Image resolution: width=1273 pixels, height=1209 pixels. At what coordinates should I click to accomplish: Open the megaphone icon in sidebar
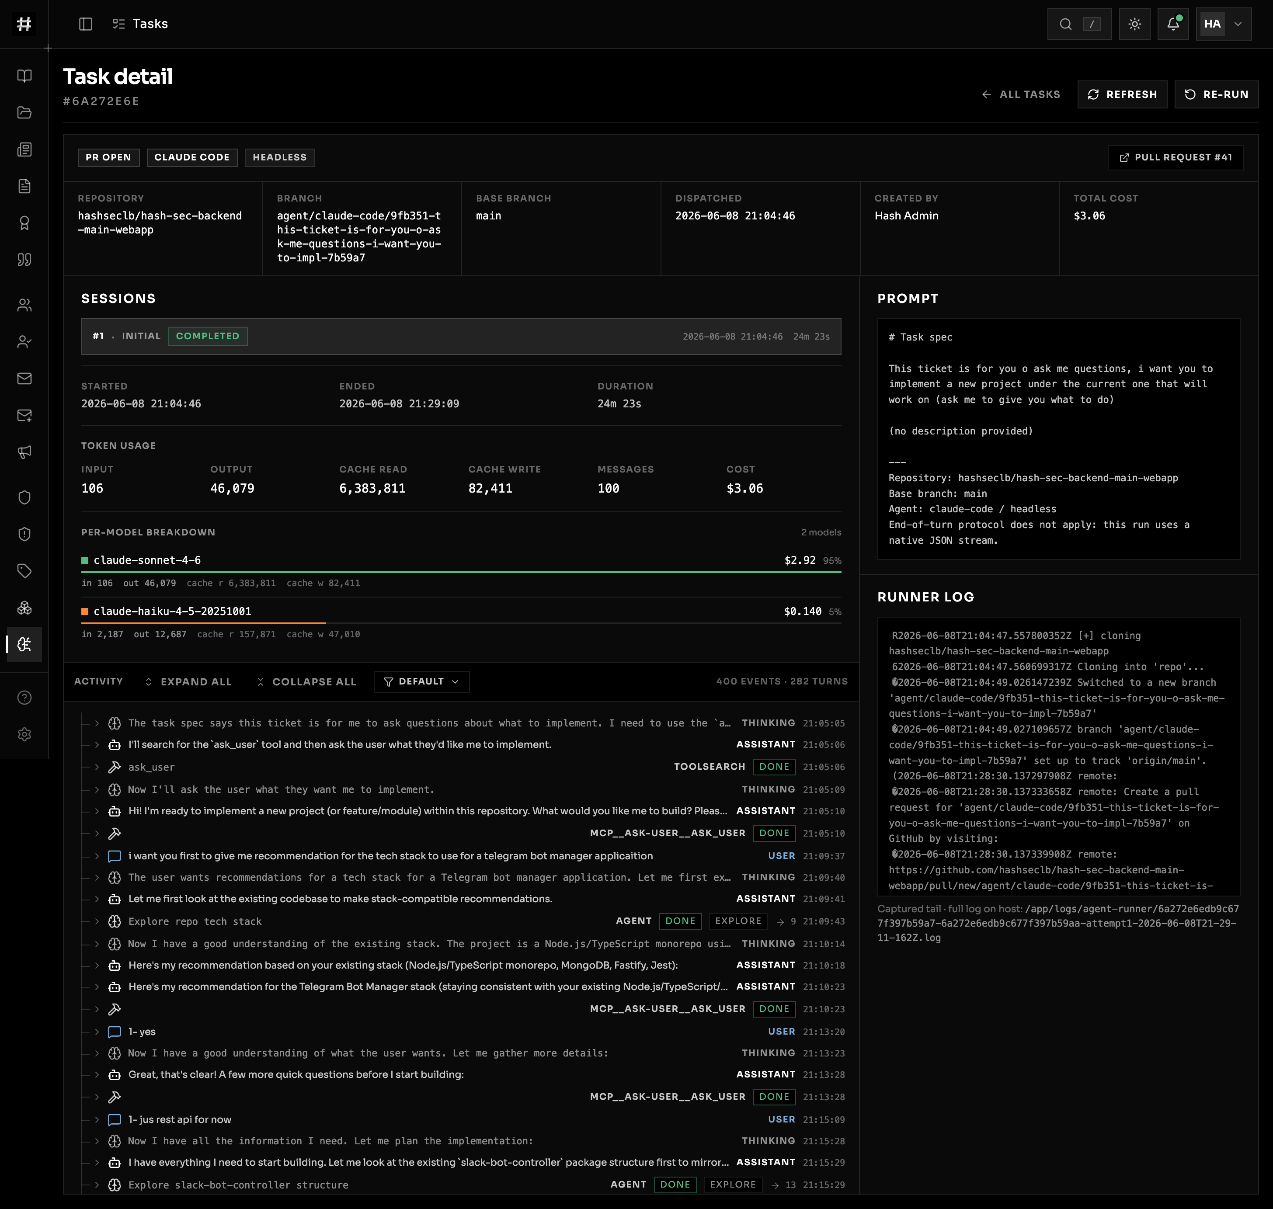pos(24,452)
